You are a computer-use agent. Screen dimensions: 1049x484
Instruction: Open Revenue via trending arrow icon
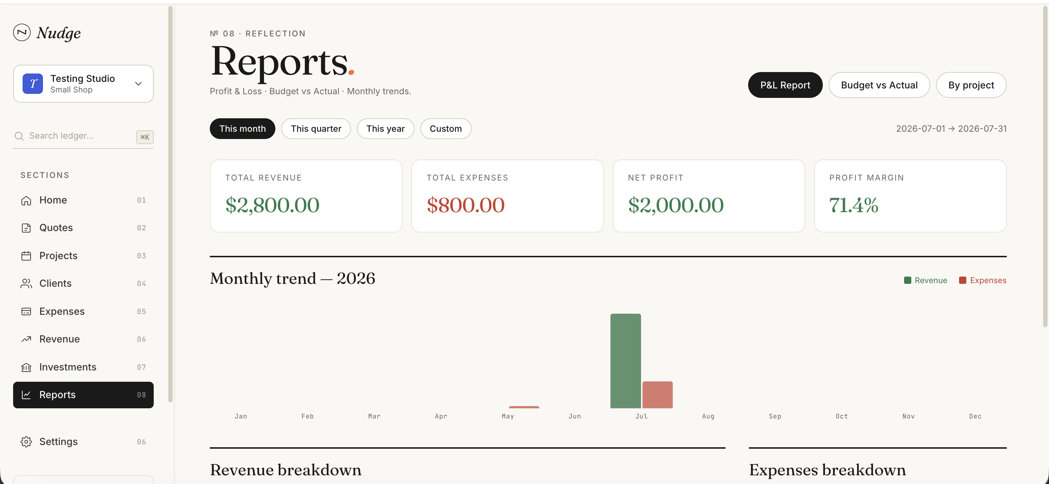[26, 339]
